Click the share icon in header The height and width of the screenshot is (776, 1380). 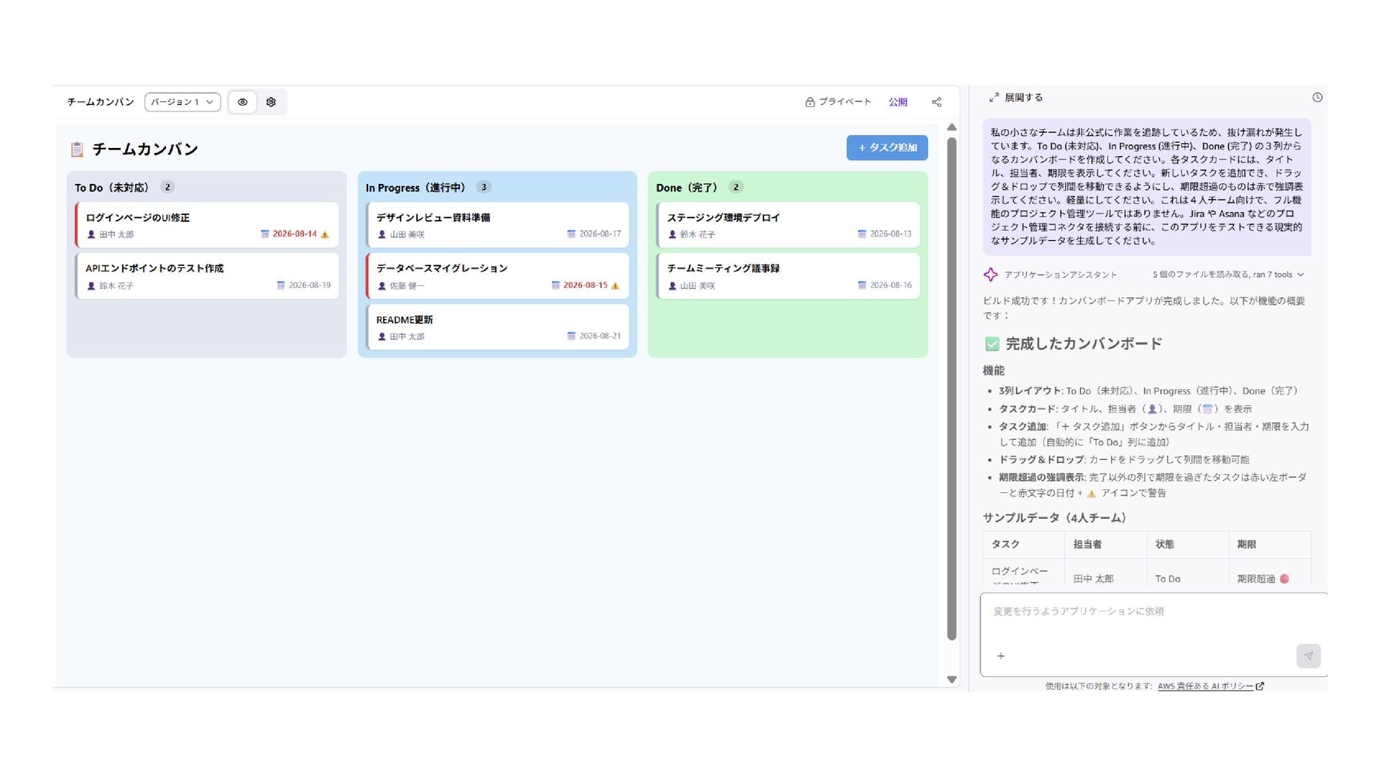937,102
